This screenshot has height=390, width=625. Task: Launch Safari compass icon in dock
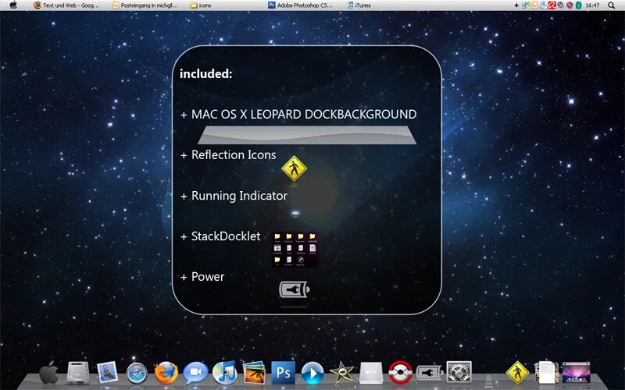pos(137,374)
